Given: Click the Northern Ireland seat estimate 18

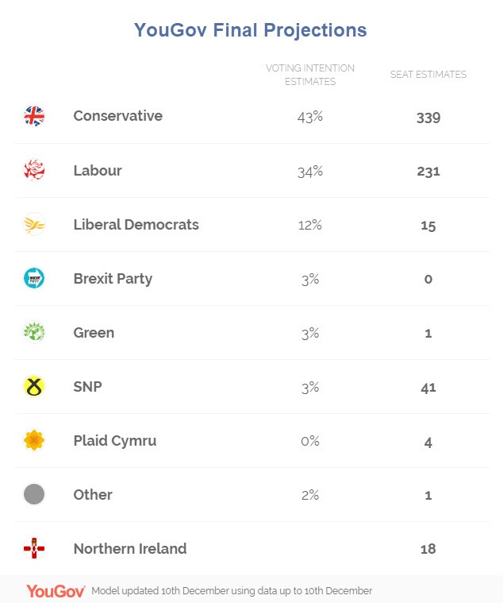Looking at the screenshot, I should point(428,549).
